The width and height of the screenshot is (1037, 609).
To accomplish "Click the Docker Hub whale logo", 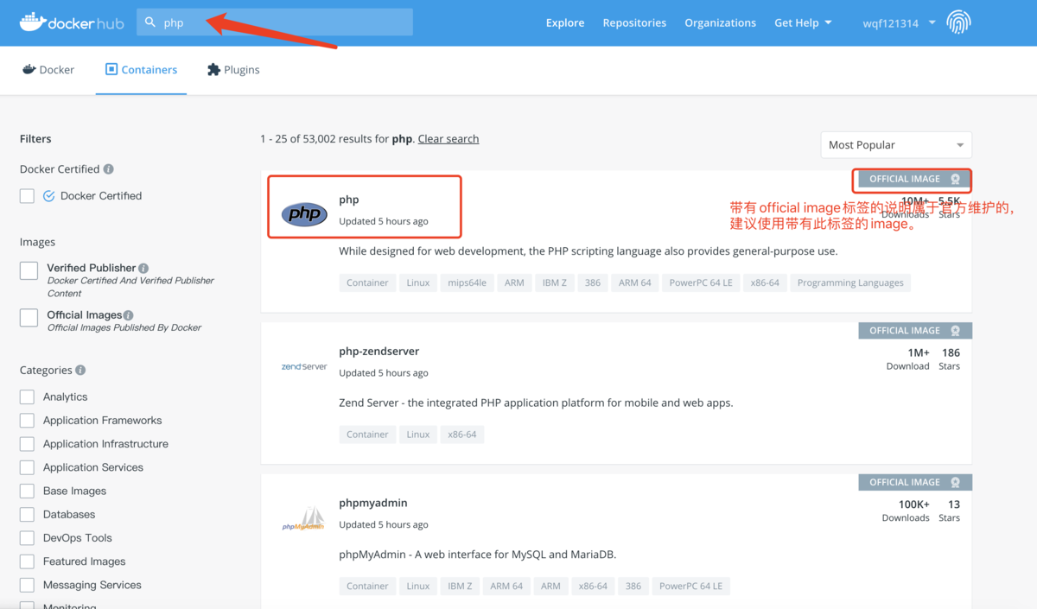I will 73,22.
